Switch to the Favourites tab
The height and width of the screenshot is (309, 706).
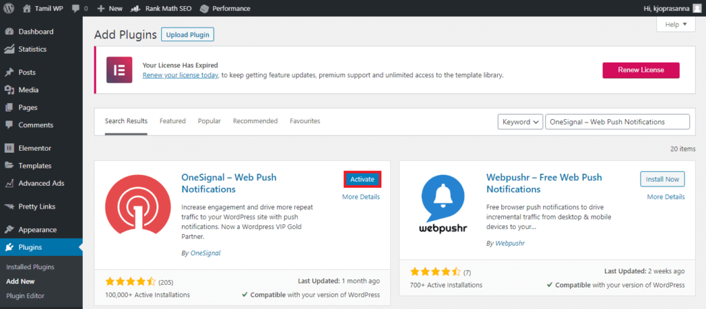(305, 121)
